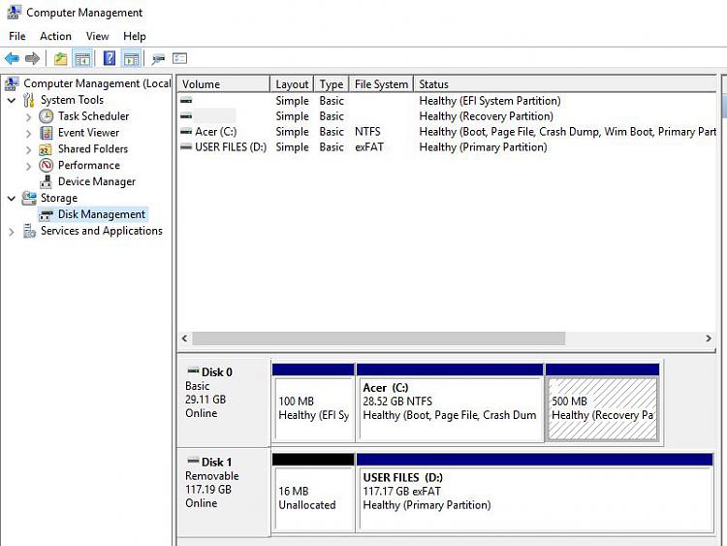Expand the Event Viewer node
The width and height of the screenshot is (727, 546).
(x=29, y=134)
